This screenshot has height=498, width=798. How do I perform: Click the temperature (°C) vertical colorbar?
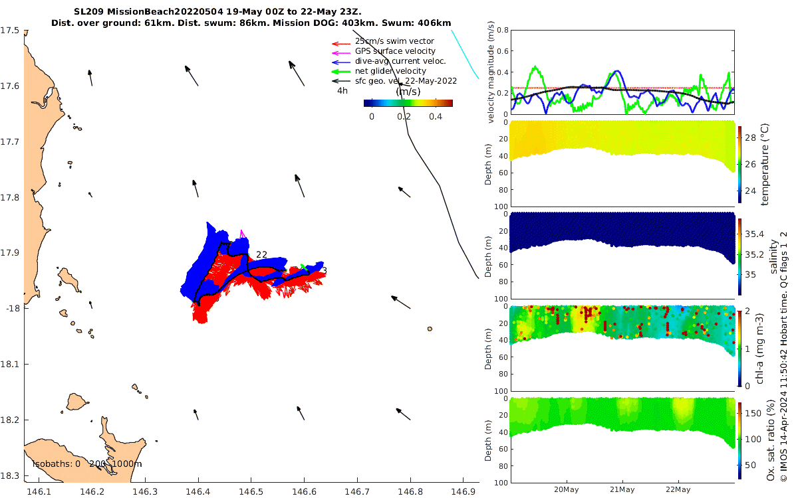coord(740,163)
